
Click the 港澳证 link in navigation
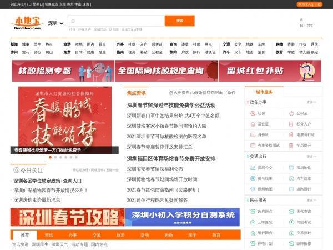(x=210, y=52)
